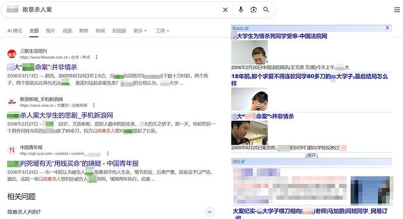
Task: Click the magnifying glass search icon
Action: point(266,10)
